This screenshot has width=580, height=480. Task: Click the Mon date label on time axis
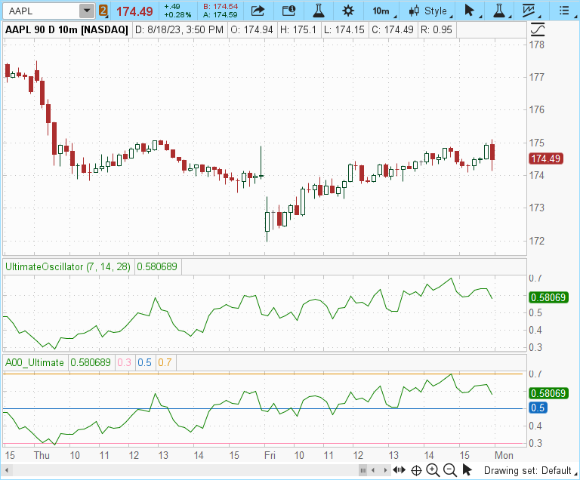[x=504, y=455]
